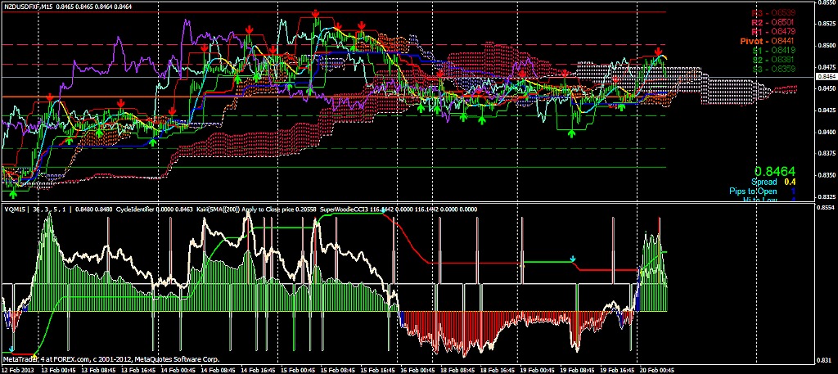Click the current price tag on price axis
838x374 pixels.
coord(825,76)
